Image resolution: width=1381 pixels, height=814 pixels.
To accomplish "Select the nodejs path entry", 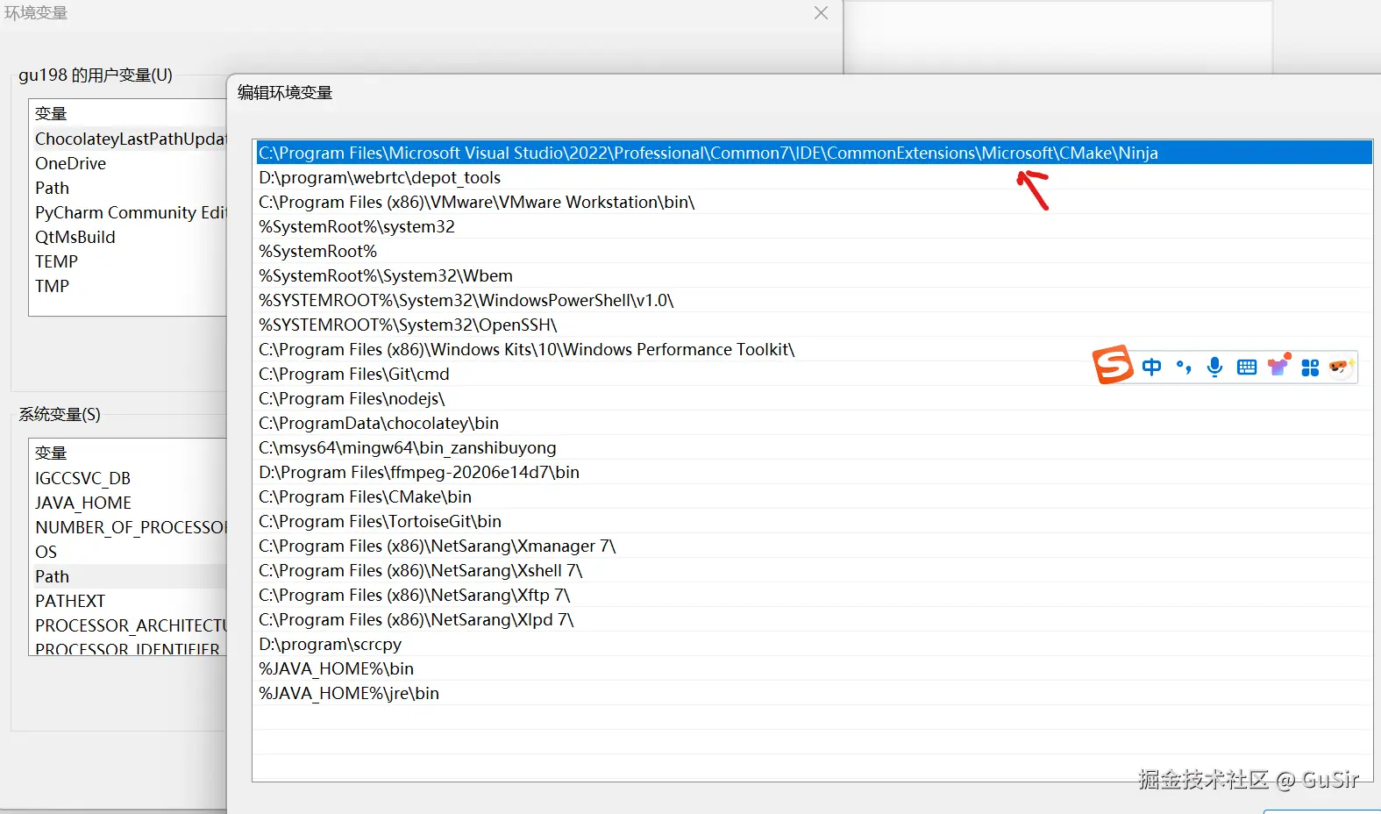I will point(813,398).
